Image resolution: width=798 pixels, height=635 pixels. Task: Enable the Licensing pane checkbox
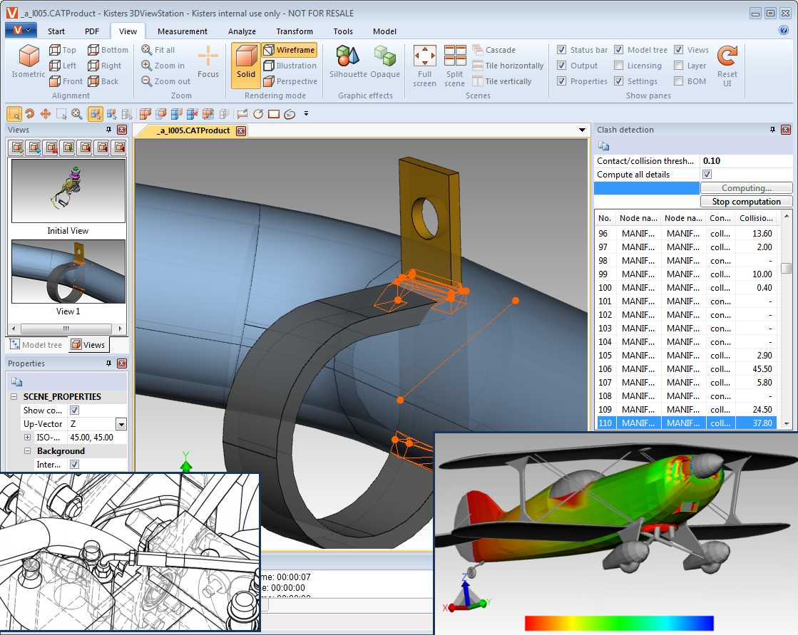point(618,66)
